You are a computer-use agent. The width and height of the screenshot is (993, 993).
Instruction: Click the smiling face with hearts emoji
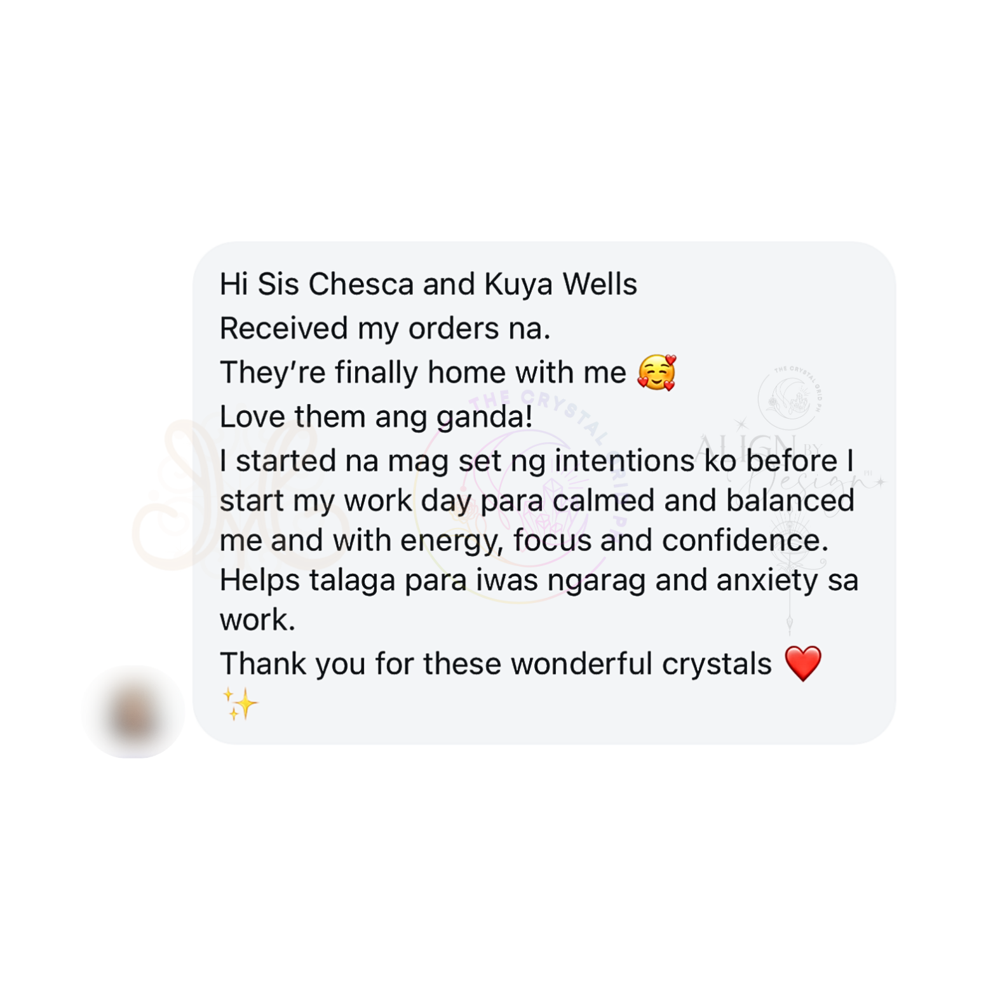pos(657,372)
